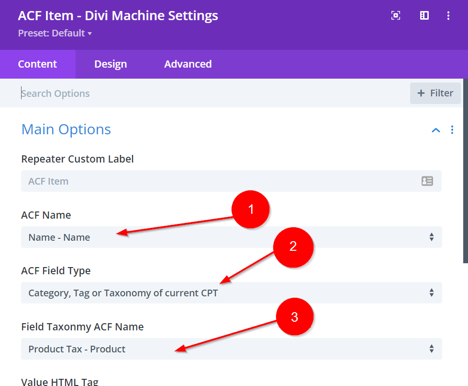
Task: Switch to the Content tab
Action: point(37,64)
